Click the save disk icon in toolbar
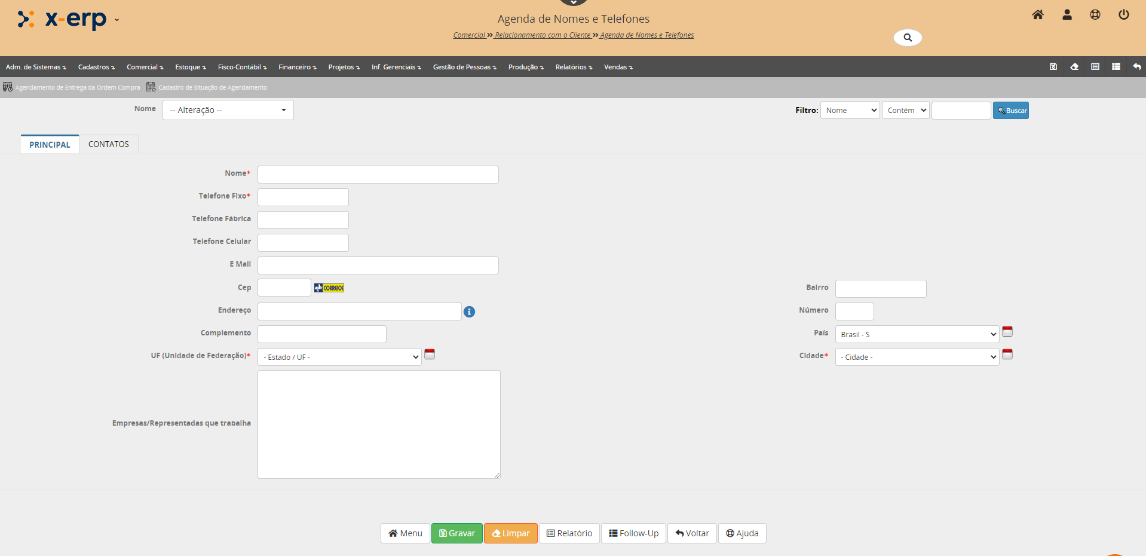 coord(1053,67)
